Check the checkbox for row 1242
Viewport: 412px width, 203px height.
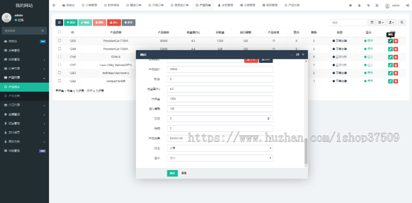click(60, 81)
